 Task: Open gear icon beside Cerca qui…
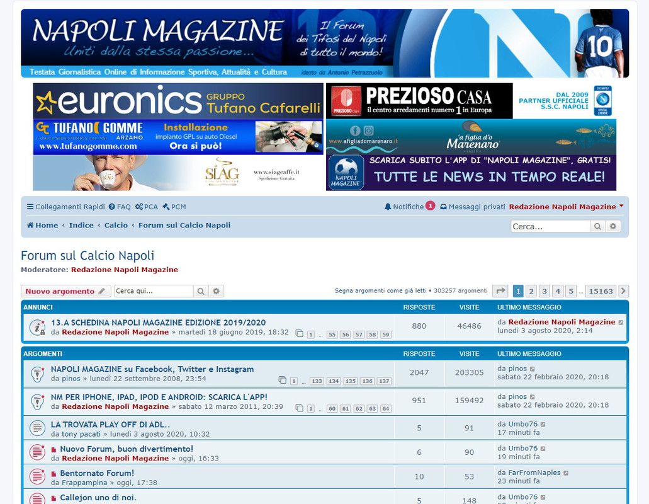[x=216, y=291]
